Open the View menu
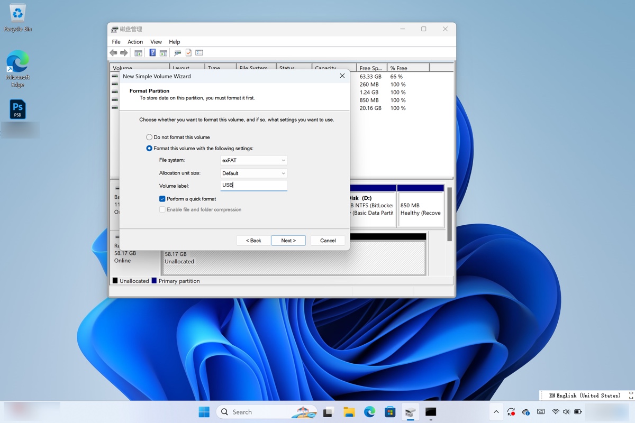The image size is (635, 423). coord(156,41)
